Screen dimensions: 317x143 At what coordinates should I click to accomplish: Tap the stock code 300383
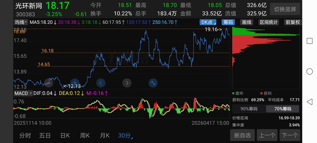26,14
